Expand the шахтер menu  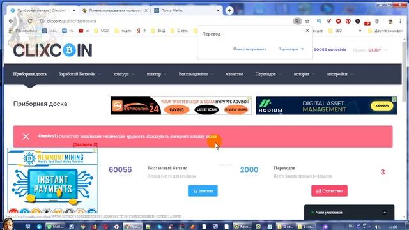tap(156, 74)
